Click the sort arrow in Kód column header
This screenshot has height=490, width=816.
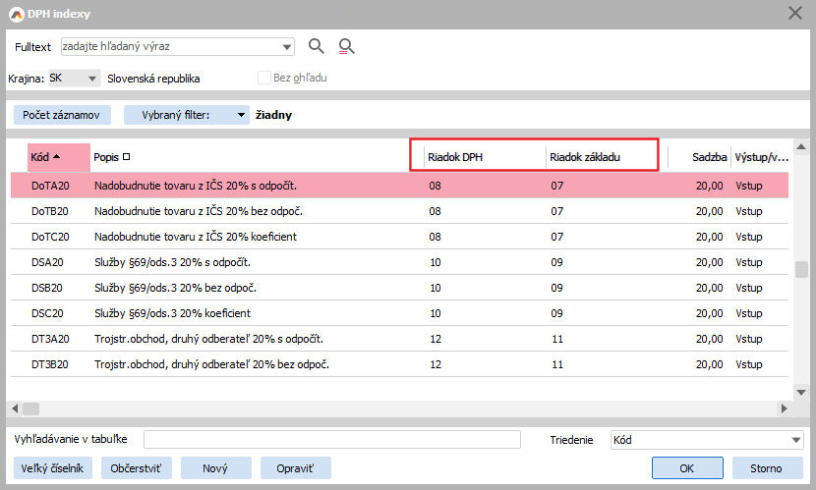point(57,156)
